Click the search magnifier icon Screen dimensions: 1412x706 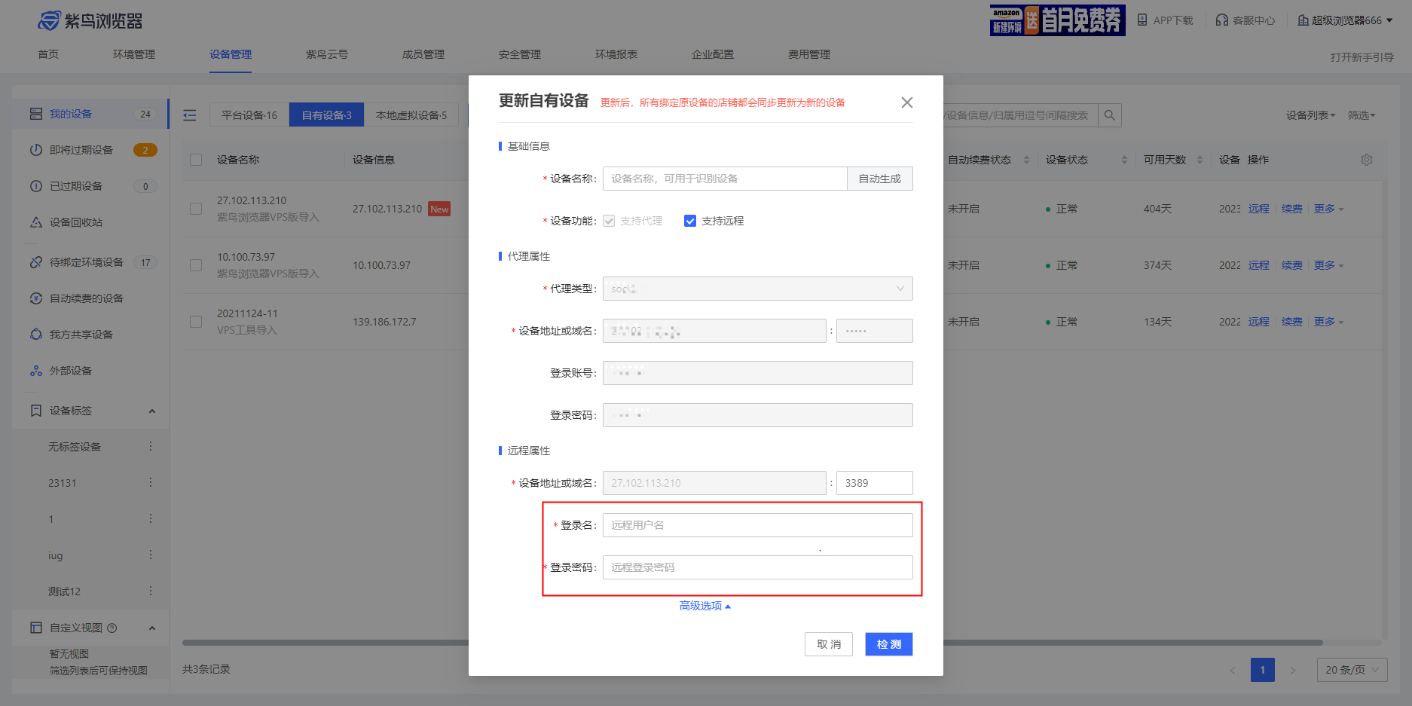[1110, 115]
